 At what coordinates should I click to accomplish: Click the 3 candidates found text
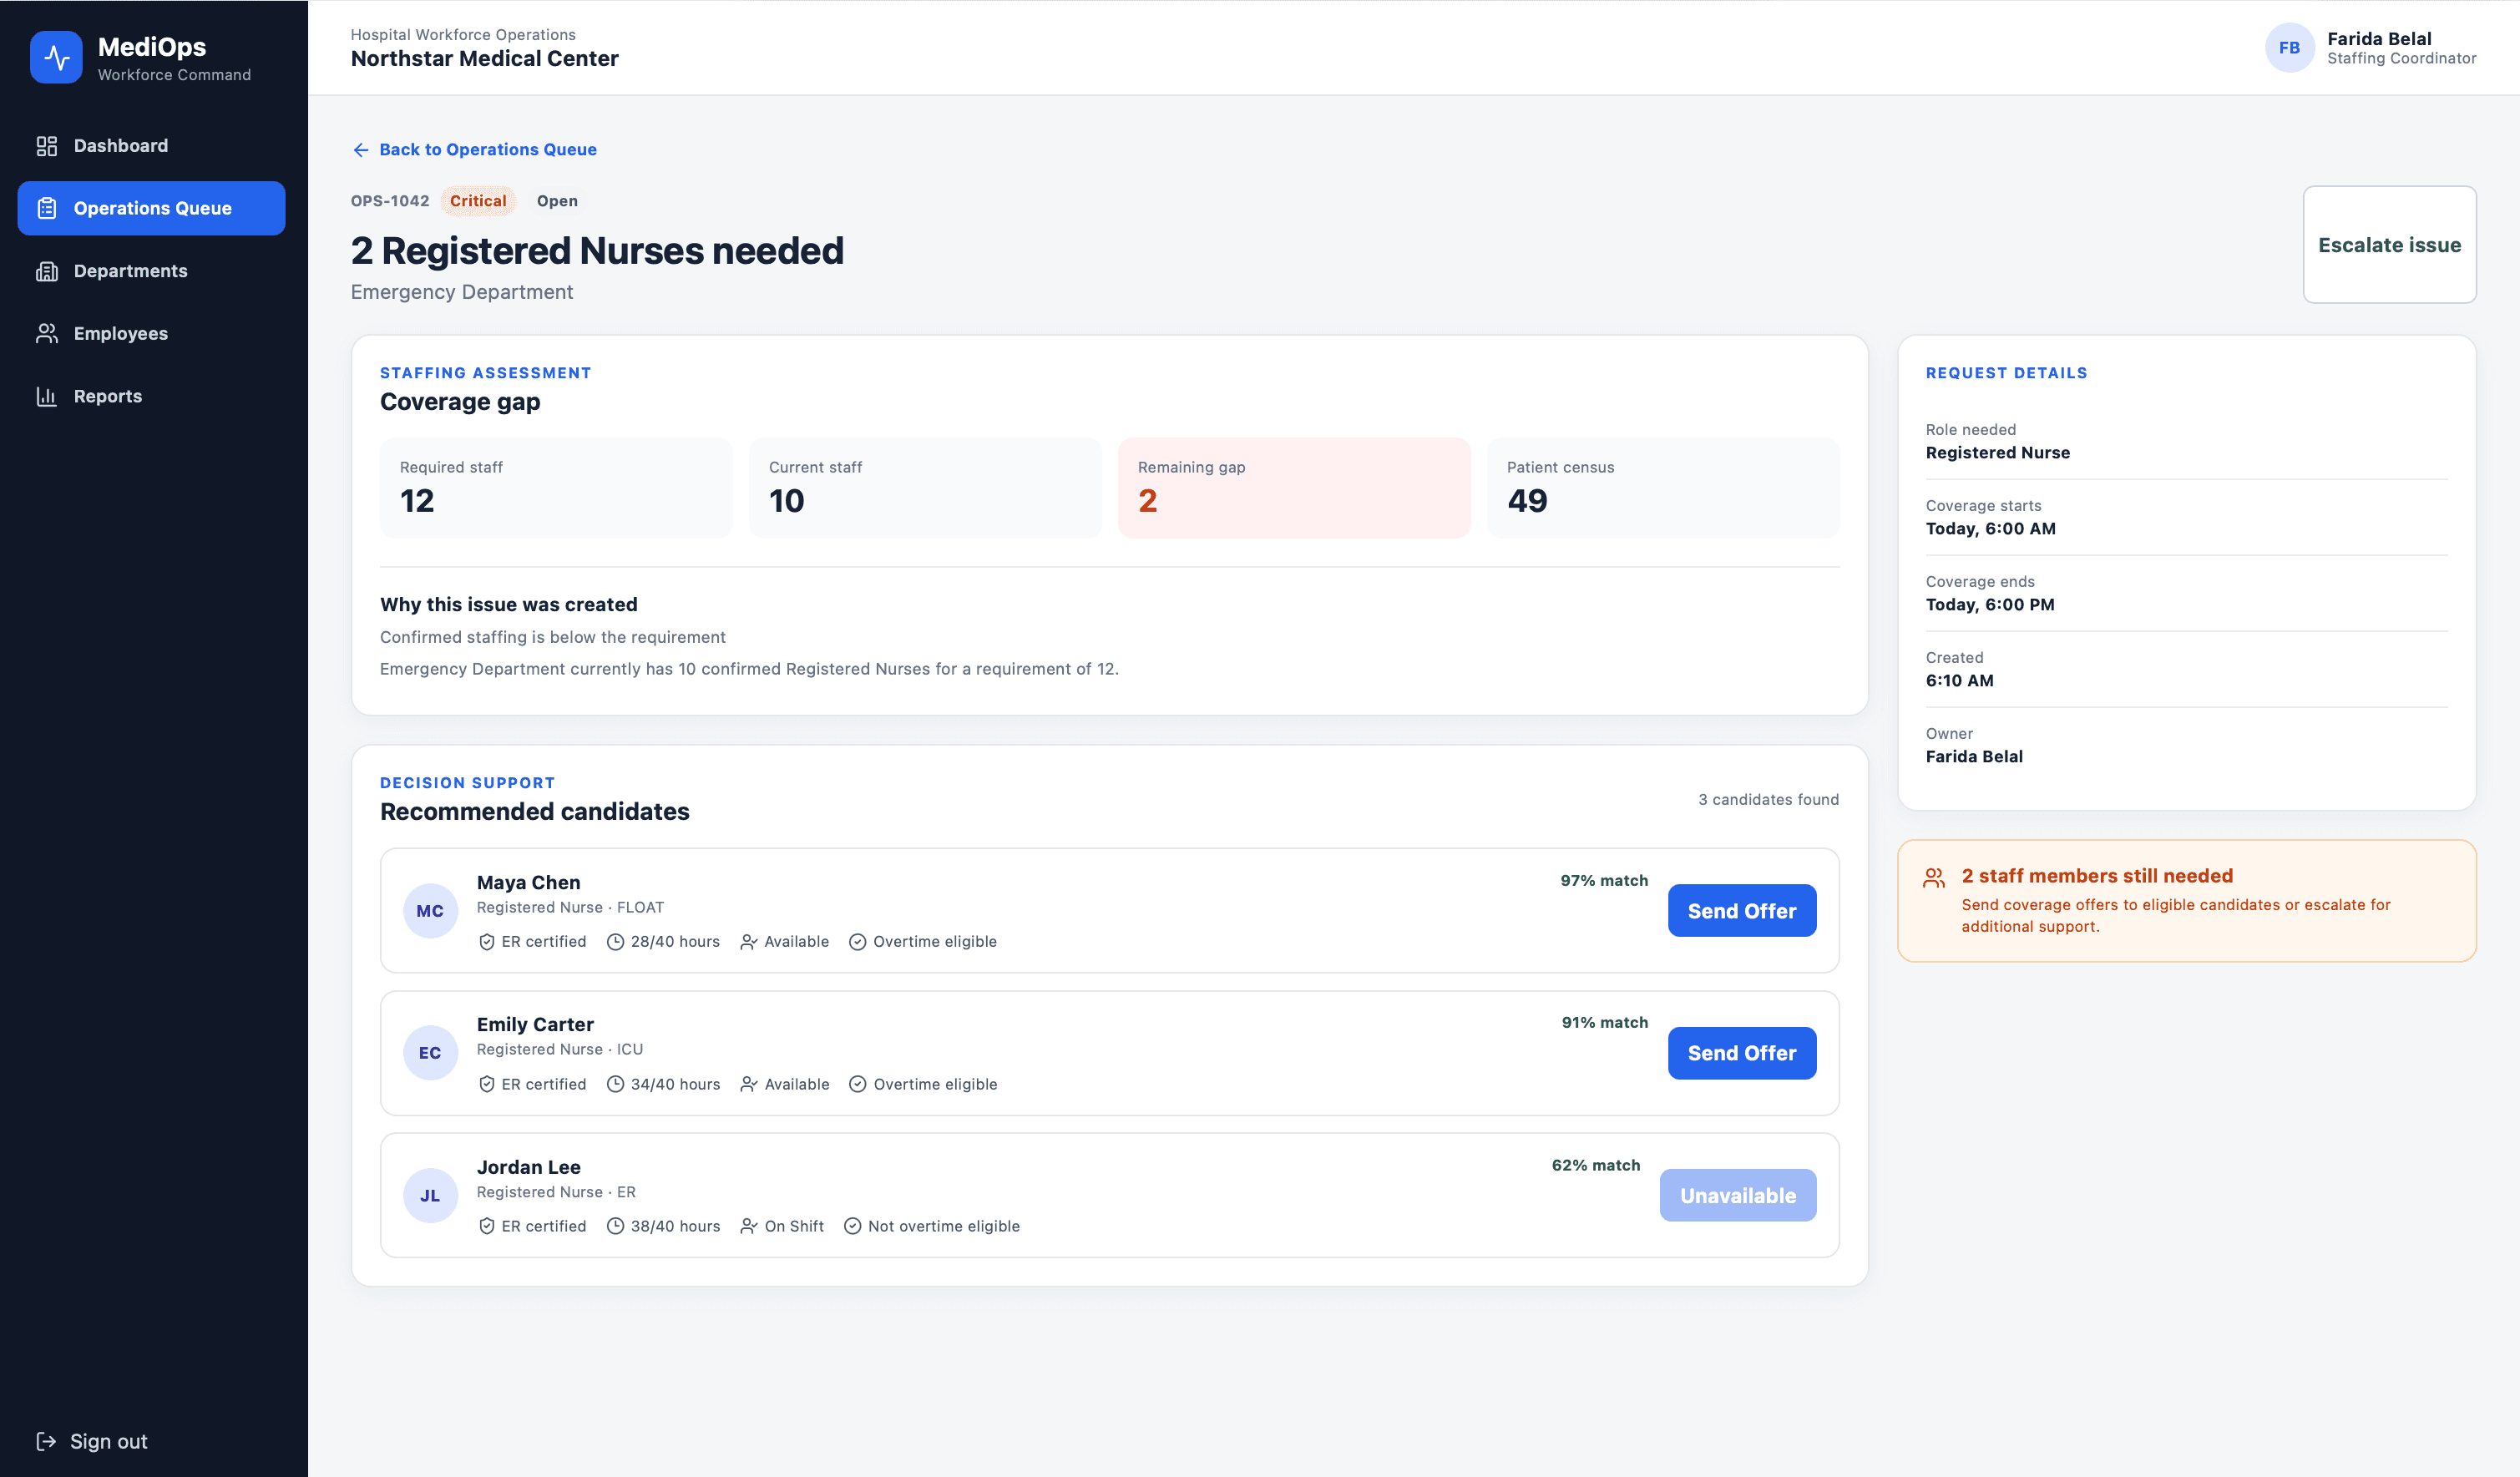click(x=1768, y=800)
